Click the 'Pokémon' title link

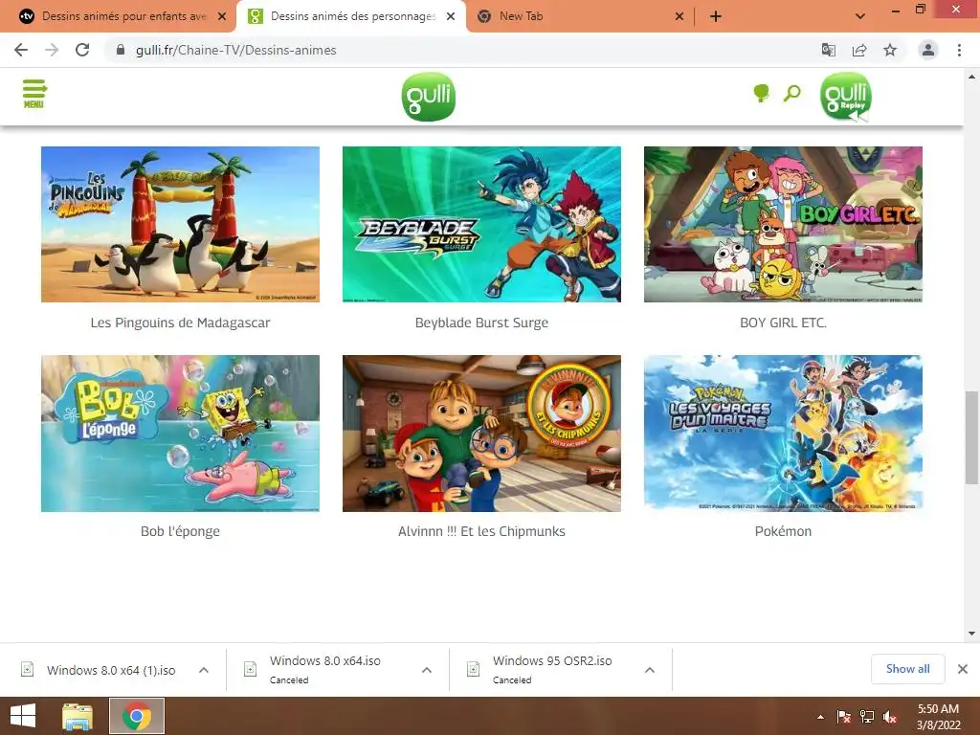(x=783, y=531)
